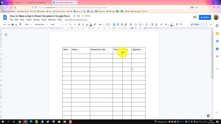The width and height of the screenshot is (221, 124).
Task: Open Maps in the side panel
Action: point(217,56)
